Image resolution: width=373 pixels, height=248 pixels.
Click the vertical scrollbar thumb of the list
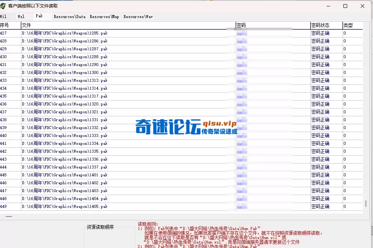coord(366,203)
